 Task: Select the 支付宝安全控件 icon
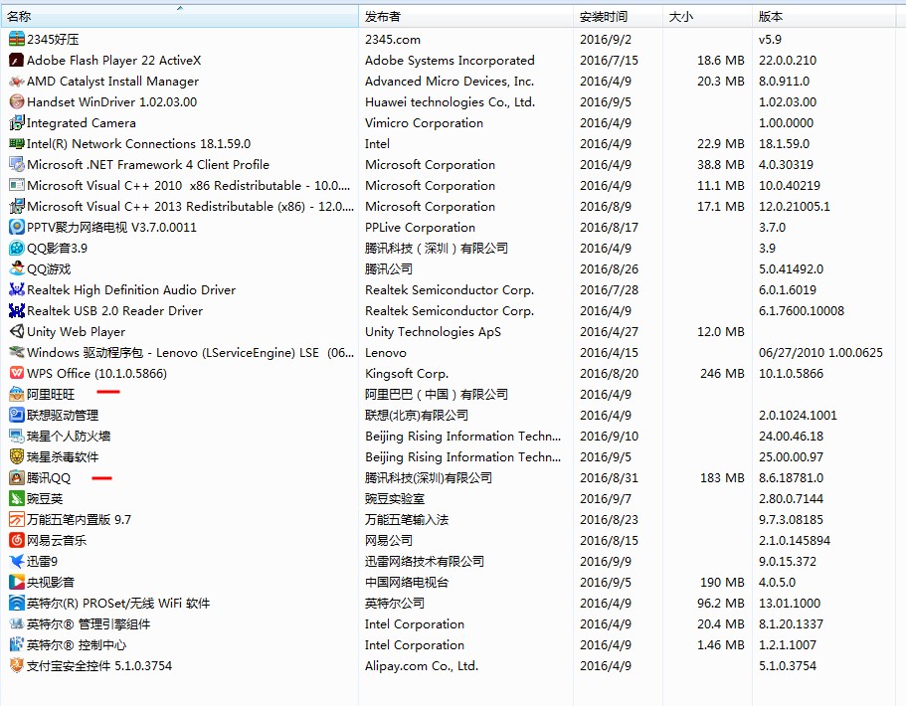tap(17, 665)
